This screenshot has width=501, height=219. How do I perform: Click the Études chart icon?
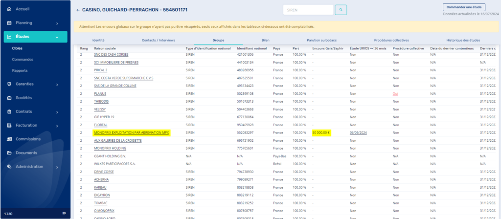coord(9,37)
